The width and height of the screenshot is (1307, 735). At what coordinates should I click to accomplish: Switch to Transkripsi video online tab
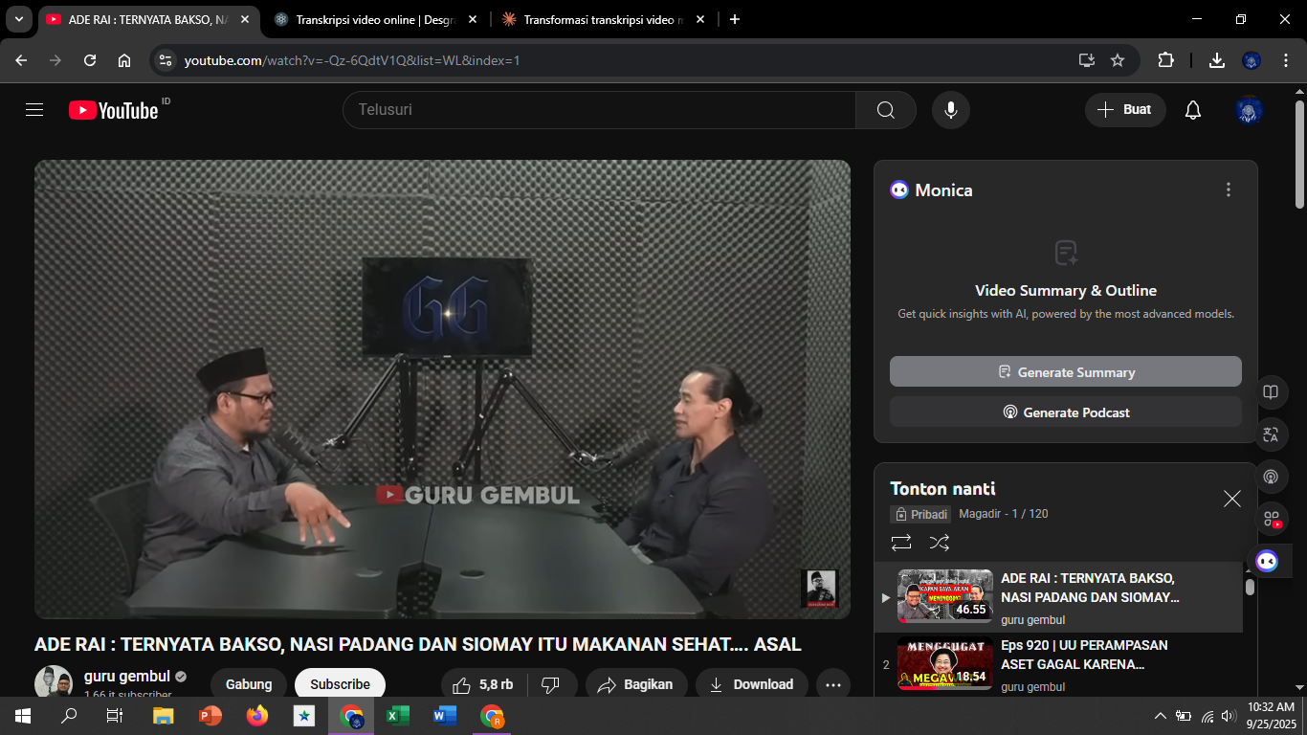[373, 19]
